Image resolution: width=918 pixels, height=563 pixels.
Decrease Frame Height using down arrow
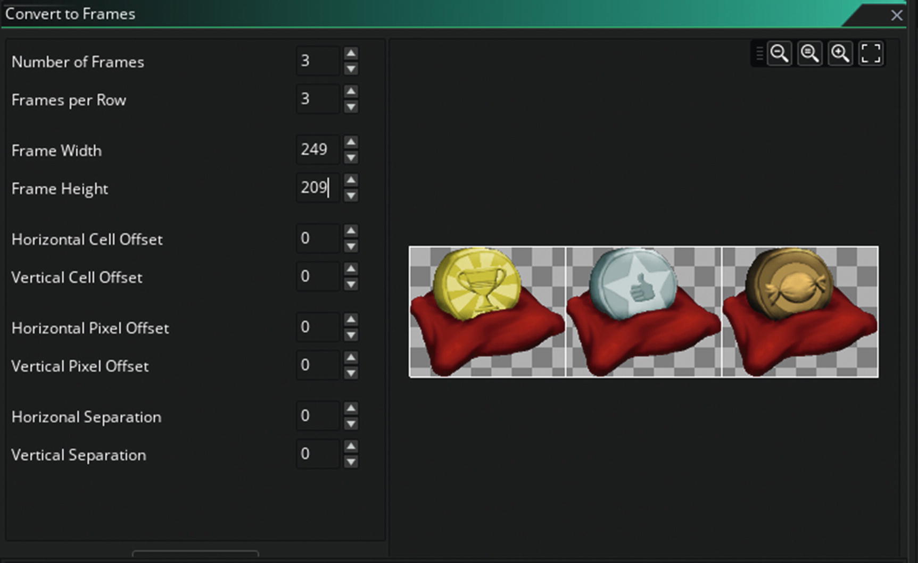coord(351,196)
